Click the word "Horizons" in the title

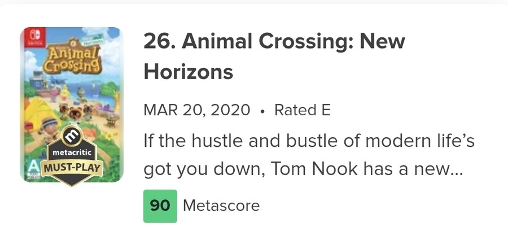(x=189, y=72)
